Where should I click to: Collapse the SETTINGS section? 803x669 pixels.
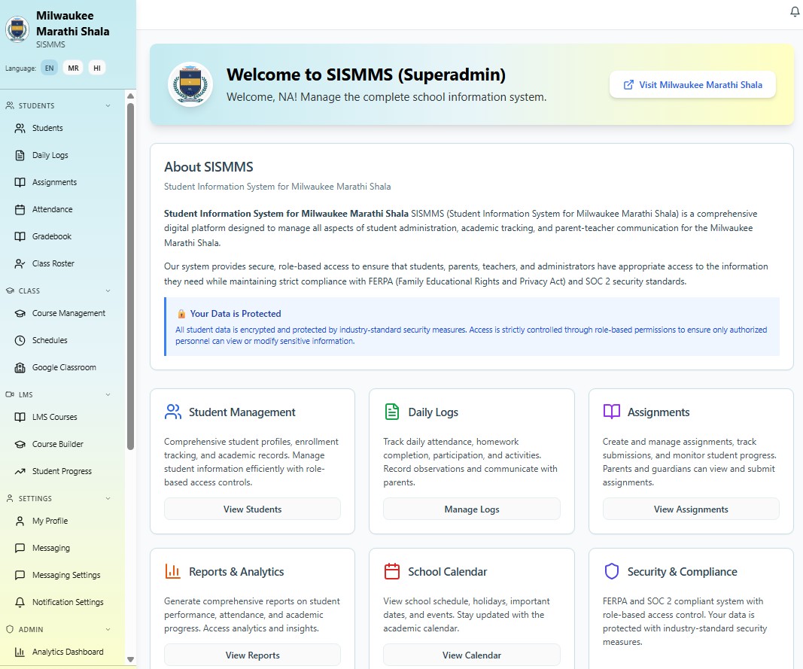tap(106, 498)
